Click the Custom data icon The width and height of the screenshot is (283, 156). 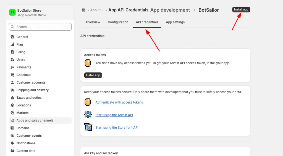[12, 150]
